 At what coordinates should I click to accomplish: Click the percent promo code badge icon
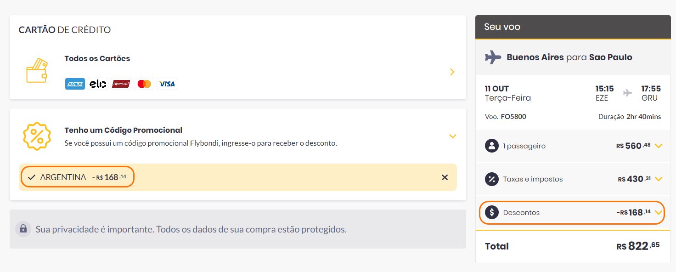coord(37,136)
